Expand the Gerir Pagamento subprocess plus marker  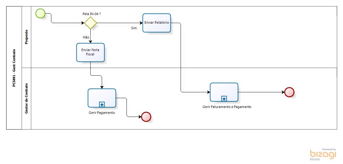coord(102,104)
